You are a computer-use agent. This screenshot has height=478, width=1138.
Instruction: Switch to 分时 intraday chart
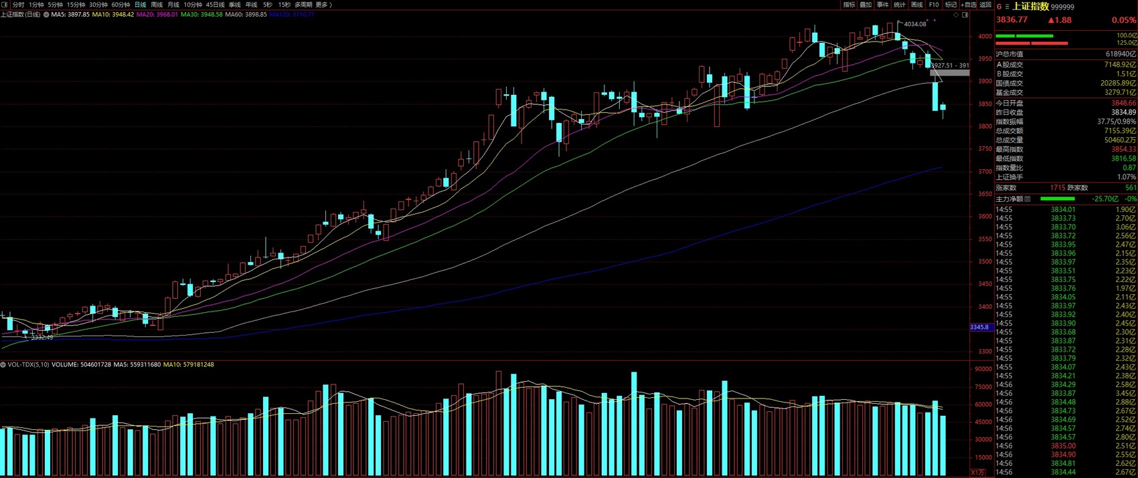(18, 5)
